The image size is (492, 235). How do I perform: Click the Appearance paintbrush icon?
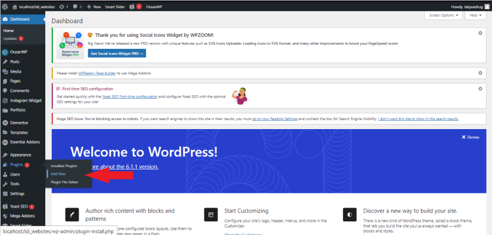pyautogui.click(x=5, y=155)
